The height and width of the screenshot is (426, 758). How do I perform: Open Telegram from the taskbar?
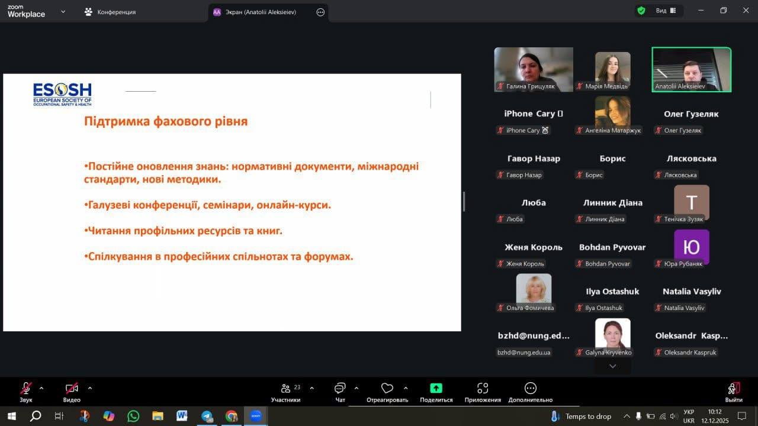click(x=207, y=417)
